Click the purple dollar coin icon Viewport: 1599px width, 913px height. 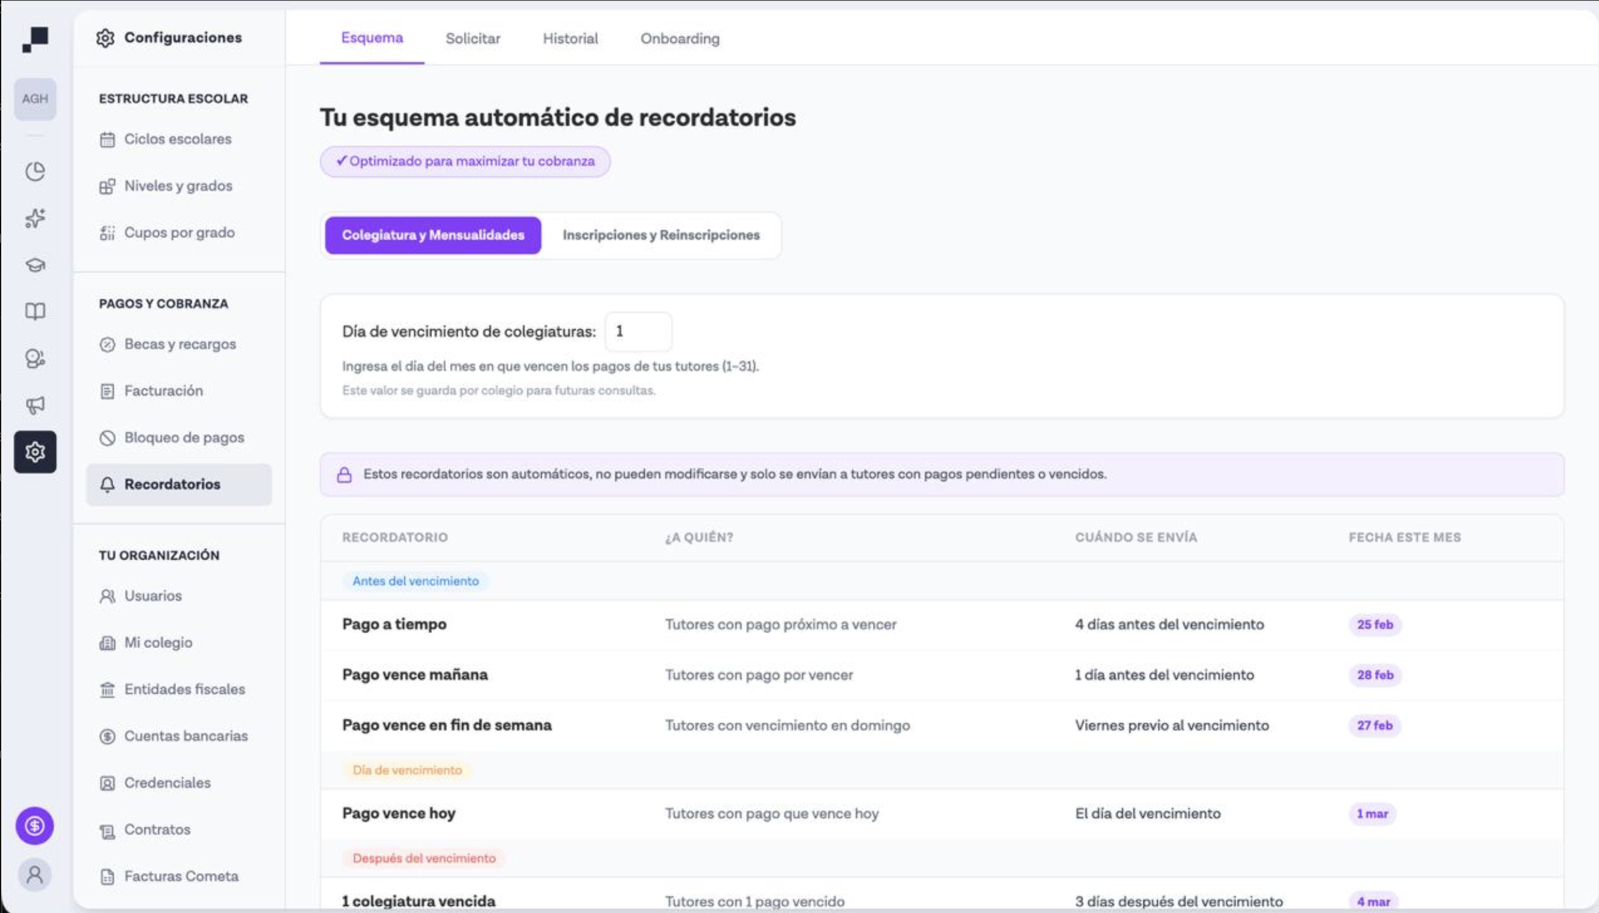click(34, 825)
